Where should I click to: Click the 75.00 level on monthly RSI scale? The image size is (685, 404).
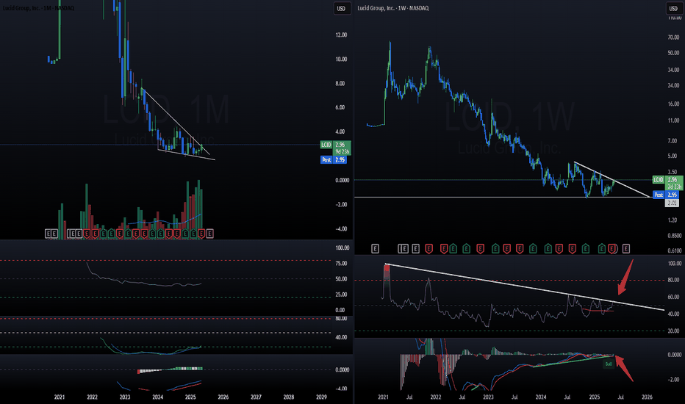(341, 264)
